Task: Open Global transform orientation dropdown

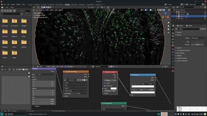Action: click(92, 7)
